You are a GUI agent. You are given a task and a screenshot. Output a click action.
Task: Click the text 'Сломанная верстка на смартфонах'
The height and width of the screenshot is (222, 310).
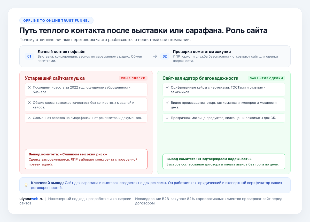tap(87, 118)
